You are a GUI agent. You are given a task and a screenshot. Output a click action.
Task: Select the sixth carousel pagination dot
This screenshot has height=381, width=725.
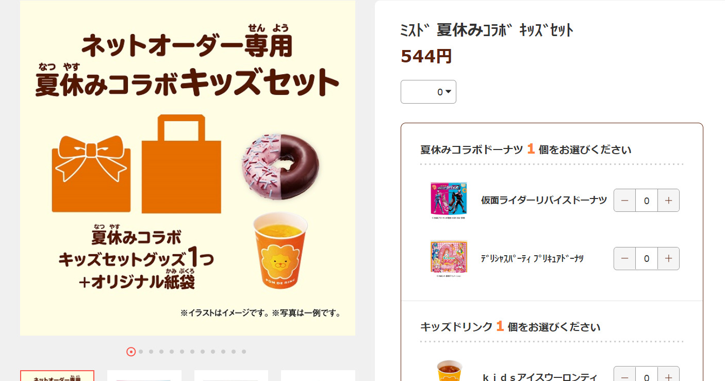182,352
